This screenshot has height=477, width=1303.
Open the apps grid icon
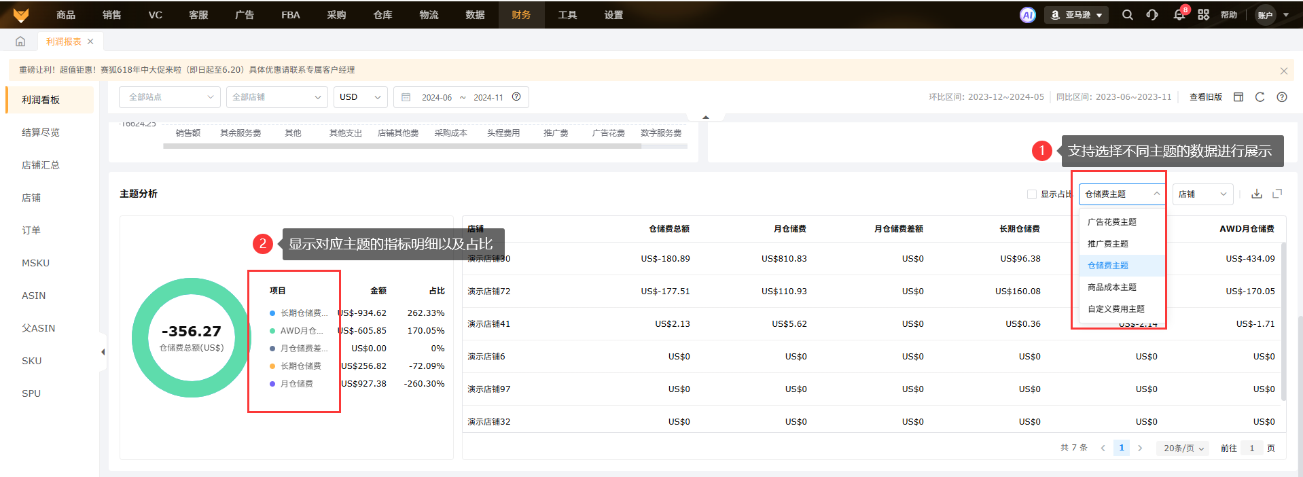pos(1203,15)
